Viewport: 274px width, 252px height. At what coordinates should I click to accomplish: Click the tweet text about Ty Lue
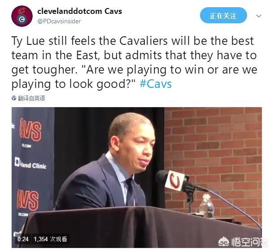[134, 63]
